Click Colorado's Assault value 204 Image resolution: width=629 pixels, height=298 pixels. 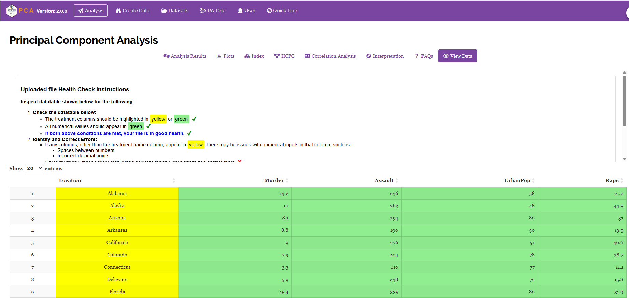tap(394, 255)
